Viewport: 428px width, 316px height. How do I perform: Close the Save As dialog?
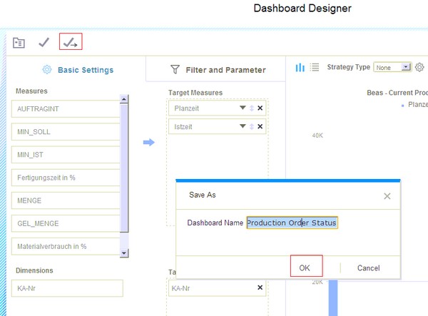[387, 195]
